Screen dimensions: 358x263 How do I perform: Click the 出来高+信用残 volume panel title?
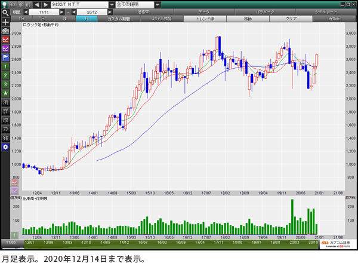point(35,198)
